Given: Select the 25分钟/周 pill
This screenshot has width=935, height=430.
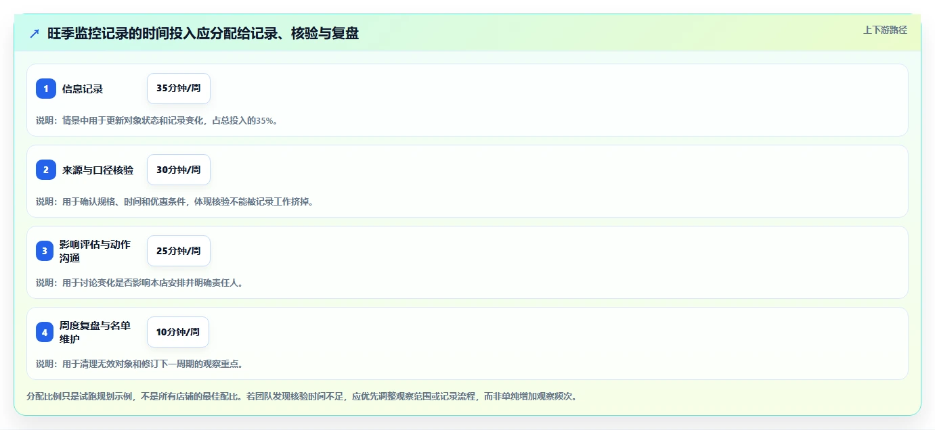Looking at the screenshot, I should pyautogui.click(x=179, y=251).
